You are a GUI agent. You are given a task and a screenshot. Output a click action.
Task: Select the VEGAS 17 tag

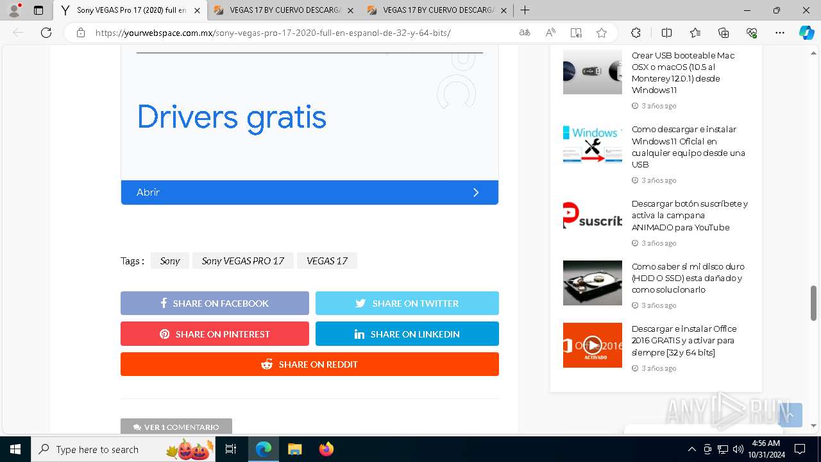pyautogui.click(x=327, y=261)
